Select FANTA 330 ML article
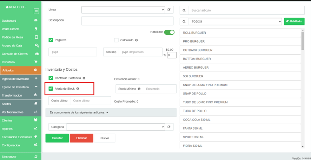The height and width of the screenshot is (160, 311). (240, 128)
